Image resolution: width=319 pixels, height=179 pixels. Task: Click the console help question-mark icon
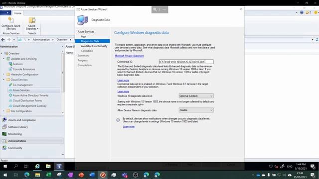point(302,12)
